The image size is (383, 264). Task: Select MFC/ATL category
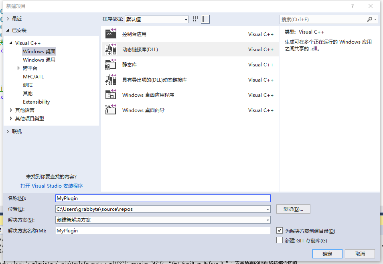[x=33, y=77]
